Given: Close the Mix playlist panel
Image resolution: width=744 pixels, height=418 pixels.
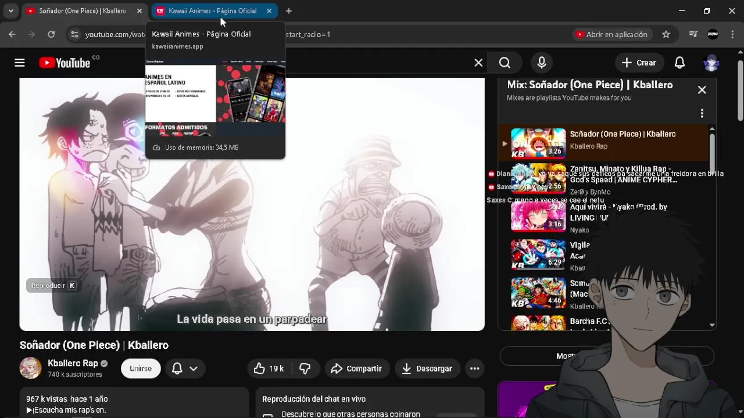Looking at the screenshot, I should (x=702, y=90).
